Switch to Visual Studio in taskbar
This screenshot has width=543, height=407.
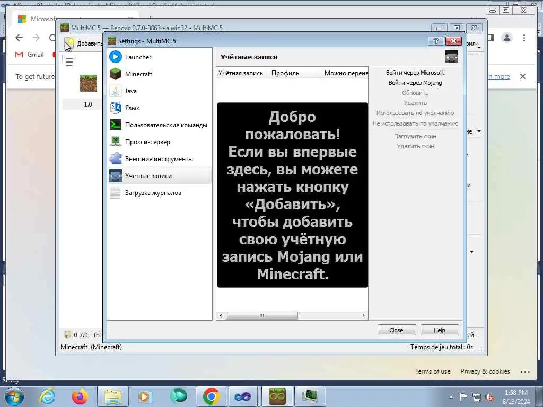pos(243,396)
